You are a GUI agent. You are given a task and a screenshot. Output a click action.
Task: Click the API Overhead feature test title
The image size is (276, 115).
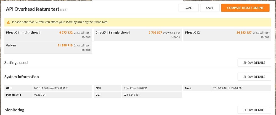(32, 9)
